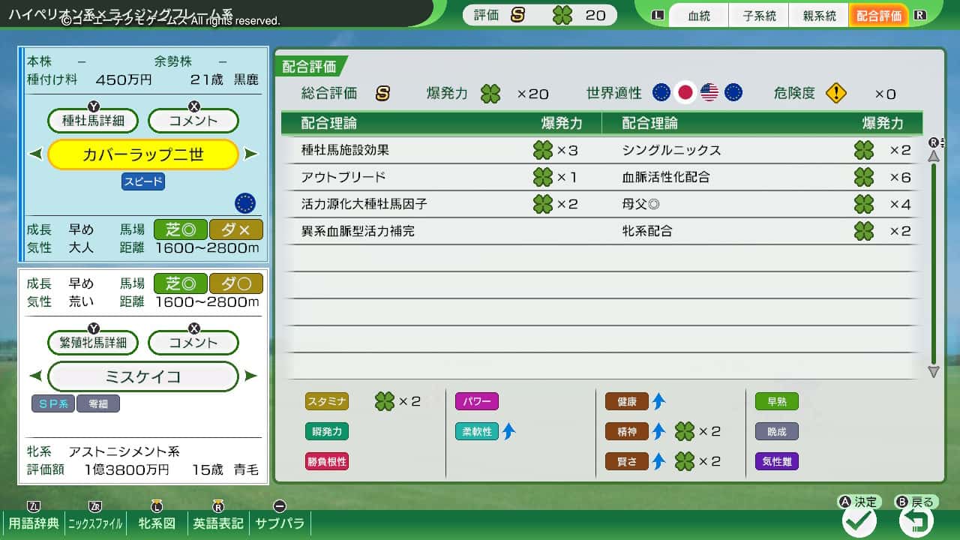Click the yellow 危険度 warning icon

click(x=835, y=93)
